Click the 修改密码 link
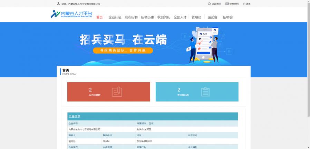The image size is (310, 149). point(234,4)
